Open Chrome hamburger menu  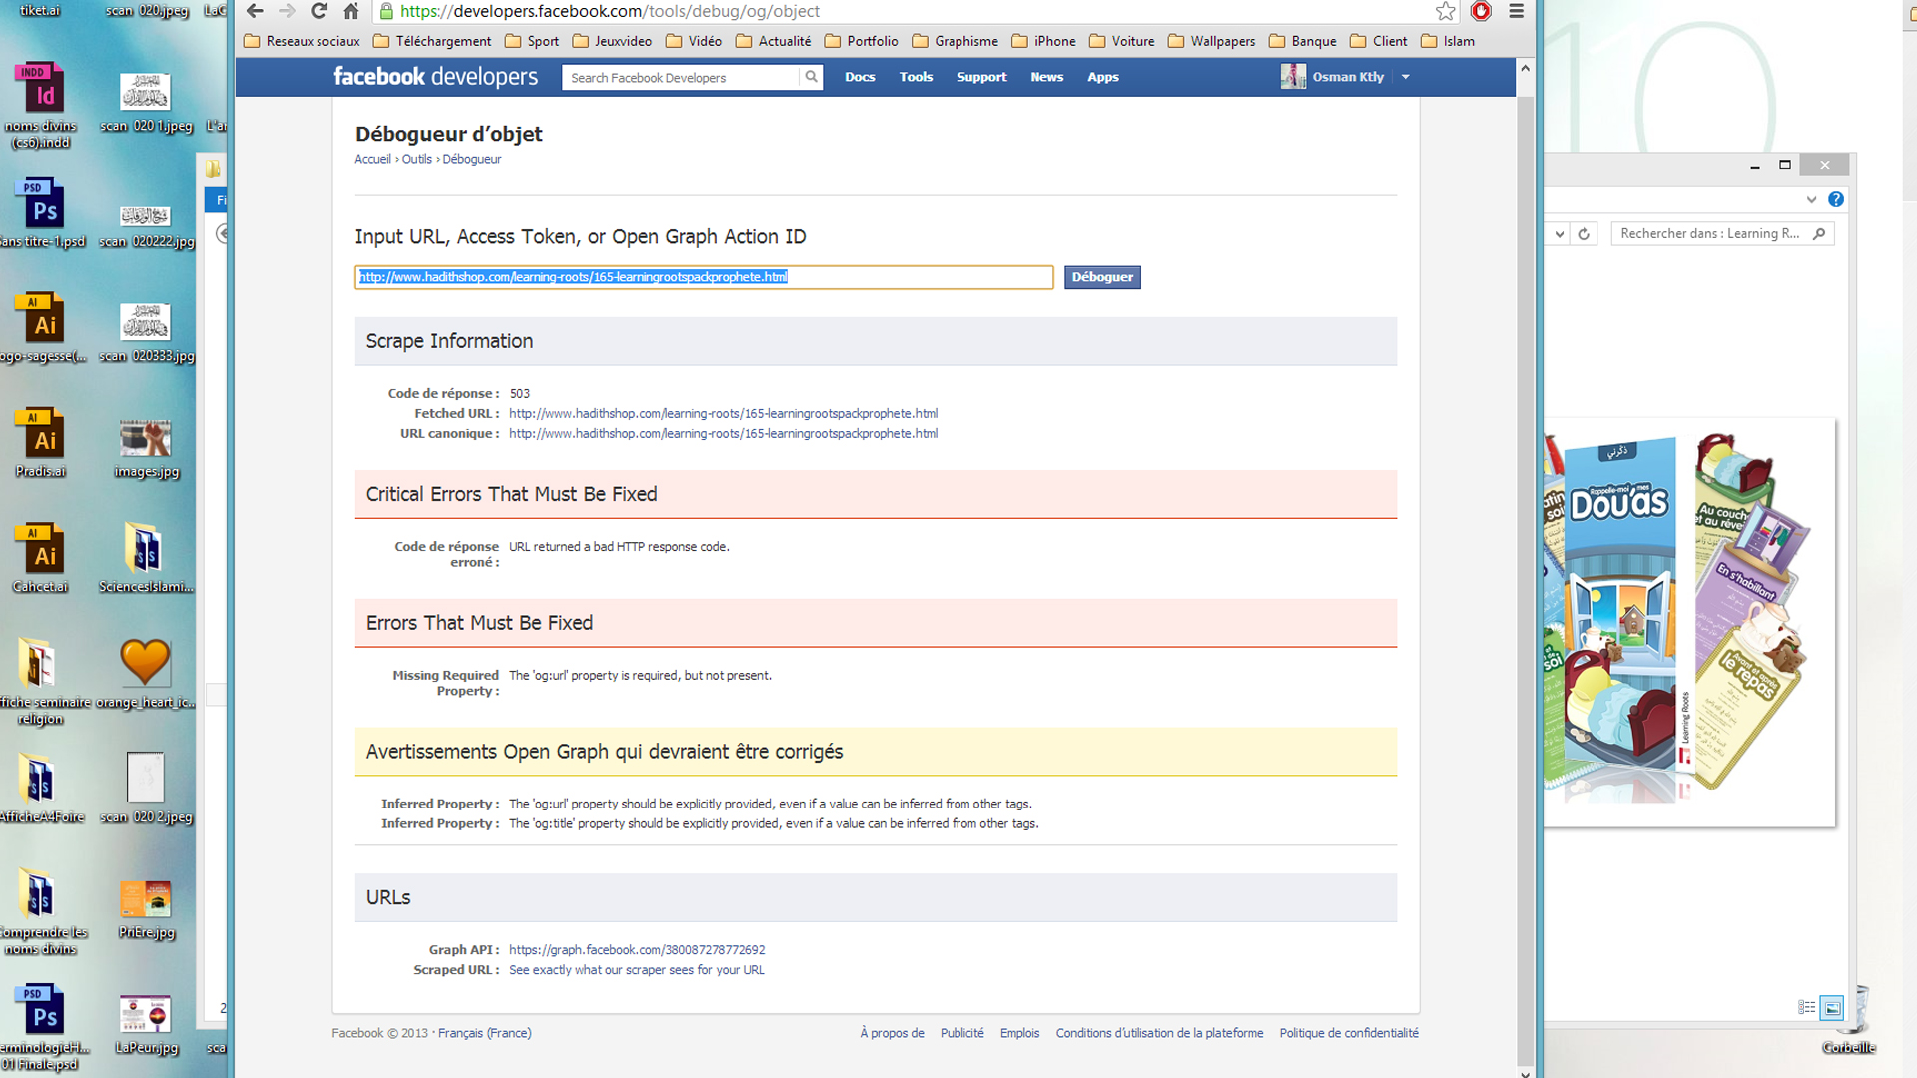point(1516,11)
